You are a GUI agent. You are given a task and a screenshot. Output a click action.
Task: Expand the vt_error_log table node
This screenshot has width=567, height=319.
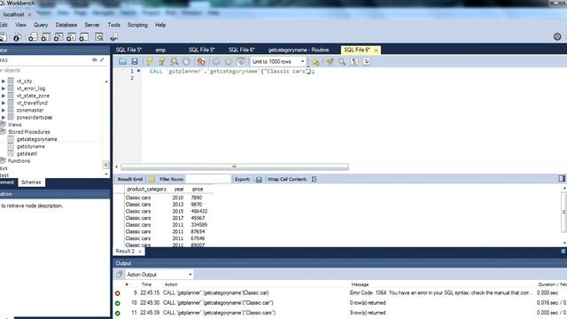(4, 89)
